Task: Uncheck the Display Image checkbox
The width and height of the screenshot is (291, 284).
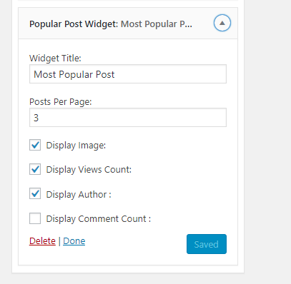Action: [x=35, y=145]
